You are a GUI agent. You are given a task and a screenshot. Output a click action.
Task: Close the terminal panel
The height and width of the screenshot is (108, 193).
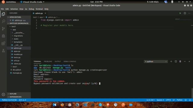(x=189, y=61)
